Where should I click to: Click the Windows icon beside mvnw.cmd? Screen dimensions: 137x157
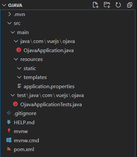click(9, 140)
